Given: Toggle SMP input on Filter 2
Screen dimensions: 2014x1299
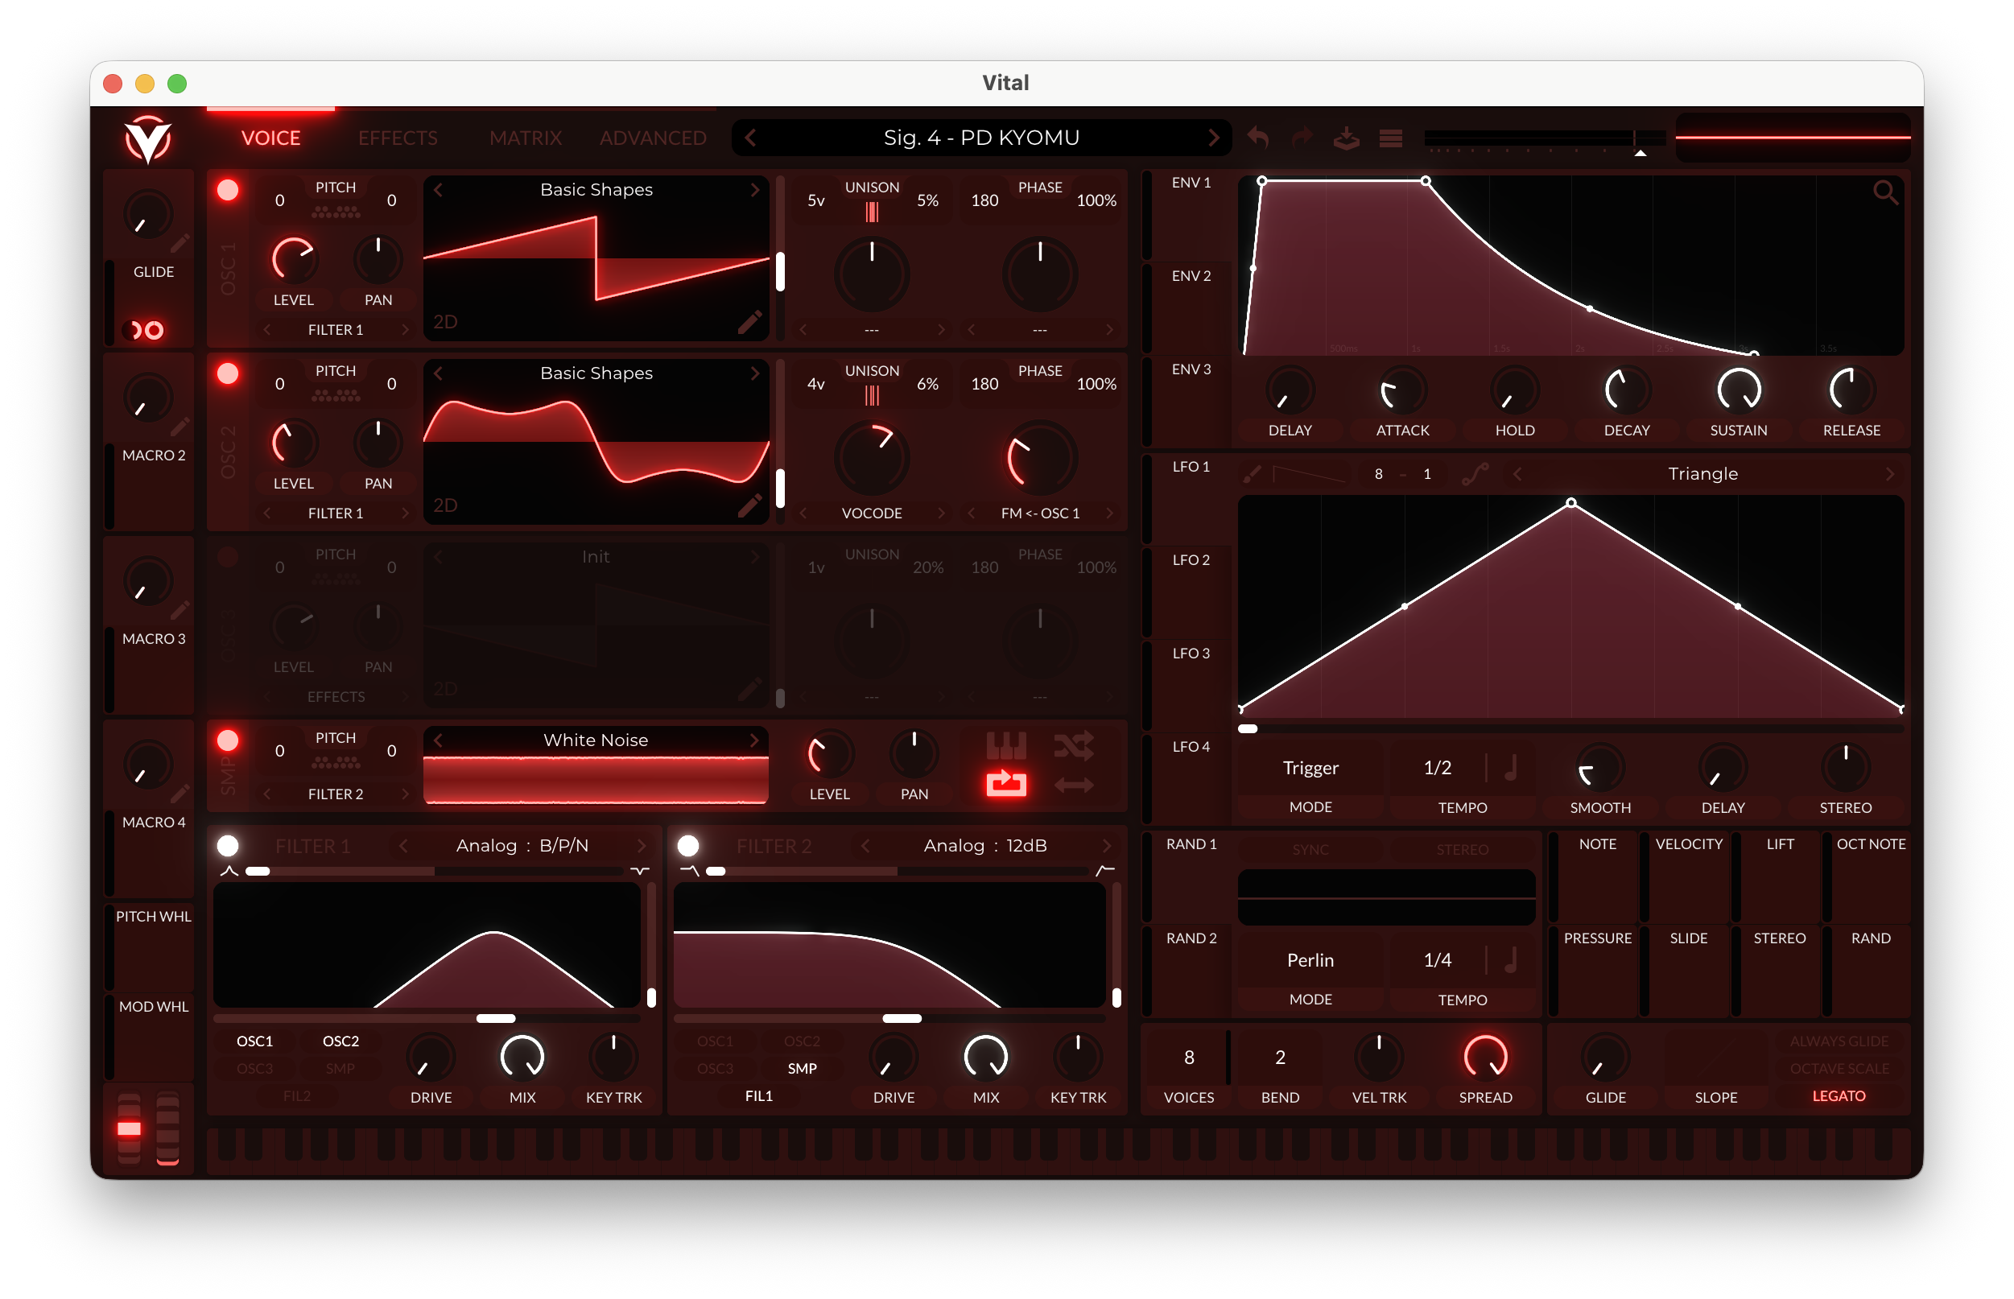Looking at the screenshot, I should coord(801,1068).
